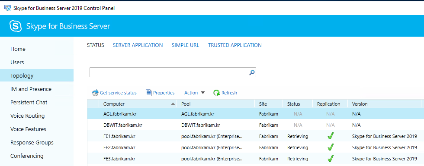Image resolution: width=424 pixels, height=166 pixels.
Task: Open the SERVER APPLICATION tab
Action: click(x=138, y=45)
